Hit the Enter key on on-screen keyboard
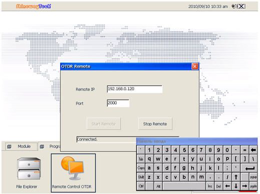Screen dimensions: 260x194 [x=248, y=168]
